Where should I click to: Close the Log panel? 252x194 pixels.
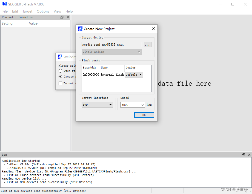(249, 155)
